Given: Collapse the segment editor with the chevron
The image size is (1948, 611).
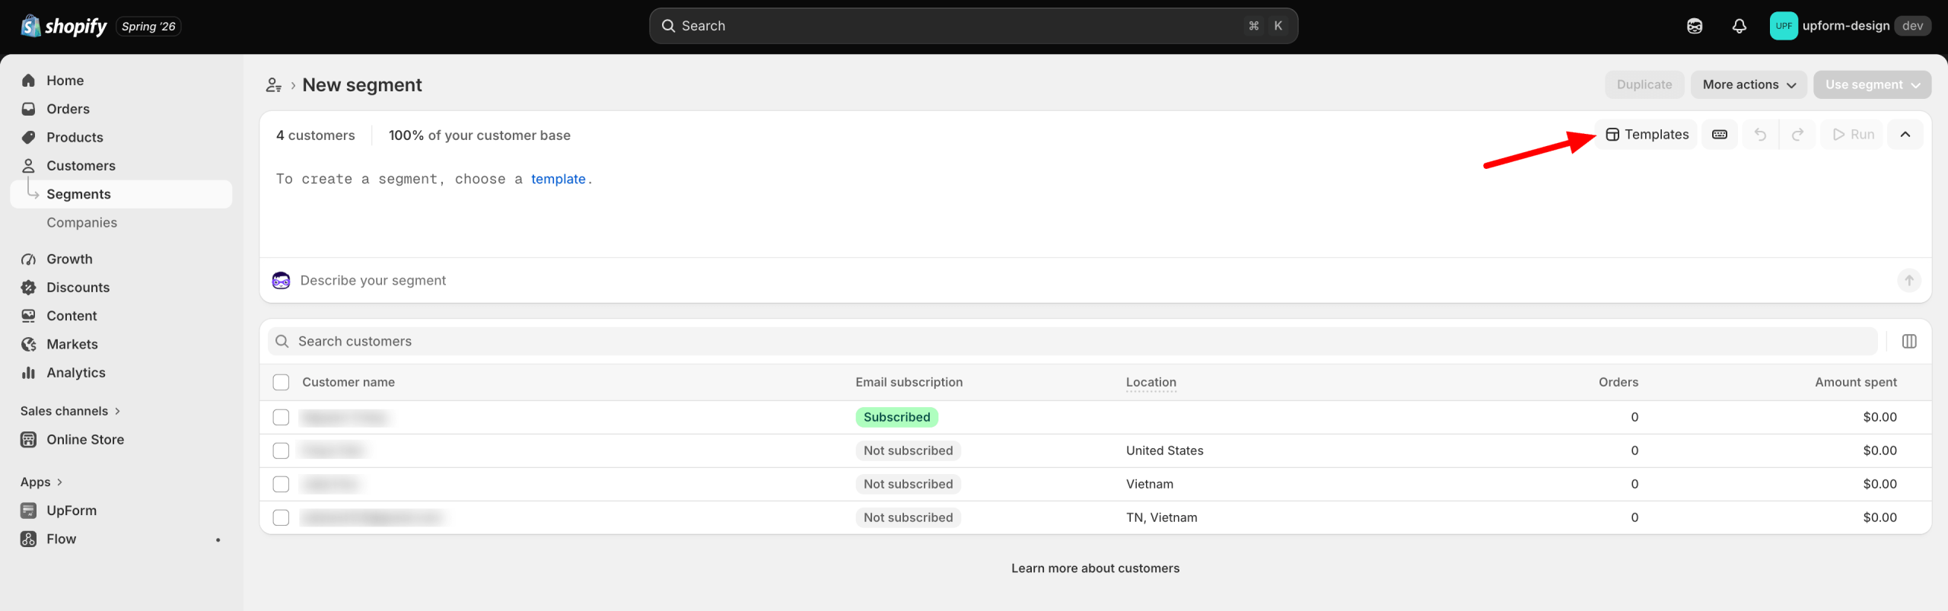Looking at the screenshot, I should (1905, 135).
